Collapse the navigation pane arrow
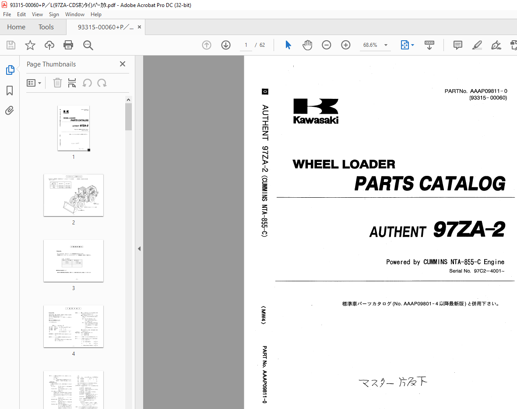 pyautogui.click(x=139, y=249)
